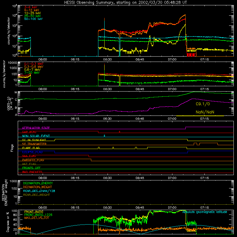
Task: Select the PARTICLE_FLAG label
Action: click(x=33, y=160)
